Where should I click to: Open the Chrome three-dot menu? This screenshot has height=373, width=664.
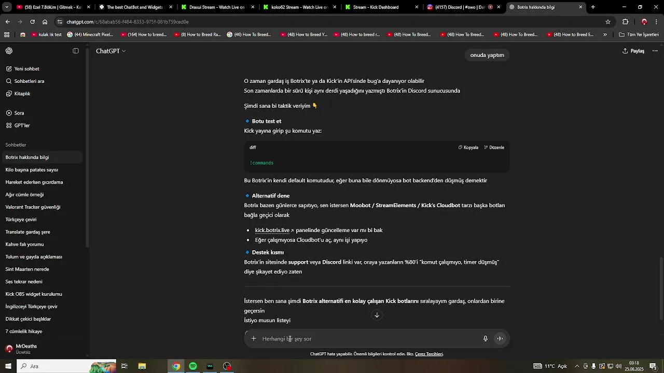pos(657,22)
